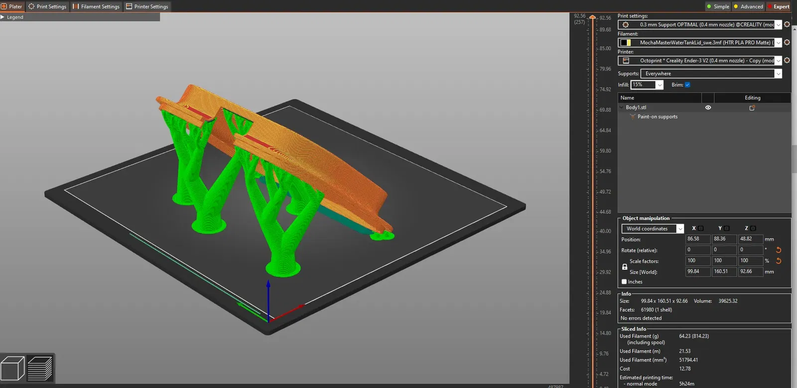Click the Scale factor Z field
The image size is (797, 388).
coord(751,261)
